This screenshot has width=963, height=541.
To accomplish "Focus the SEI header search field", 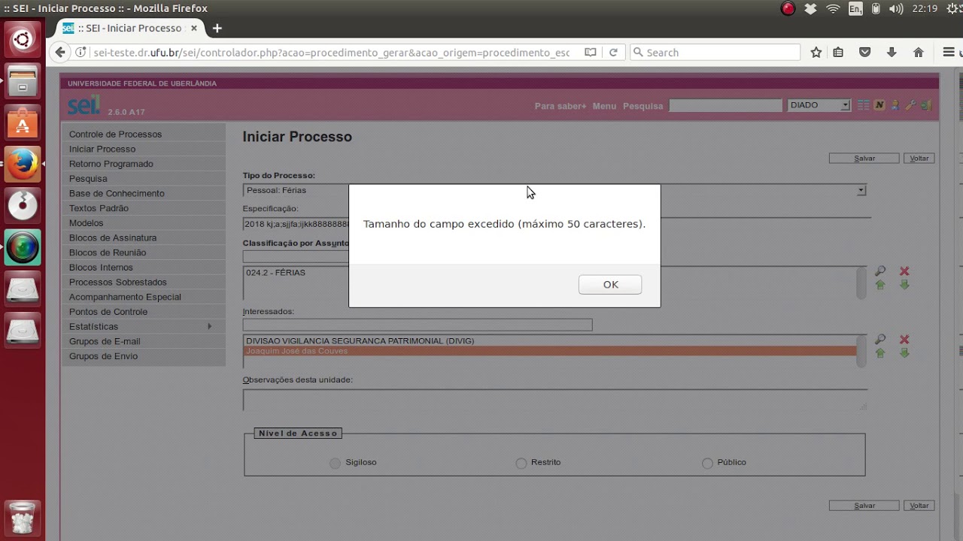I will (726, 105).
